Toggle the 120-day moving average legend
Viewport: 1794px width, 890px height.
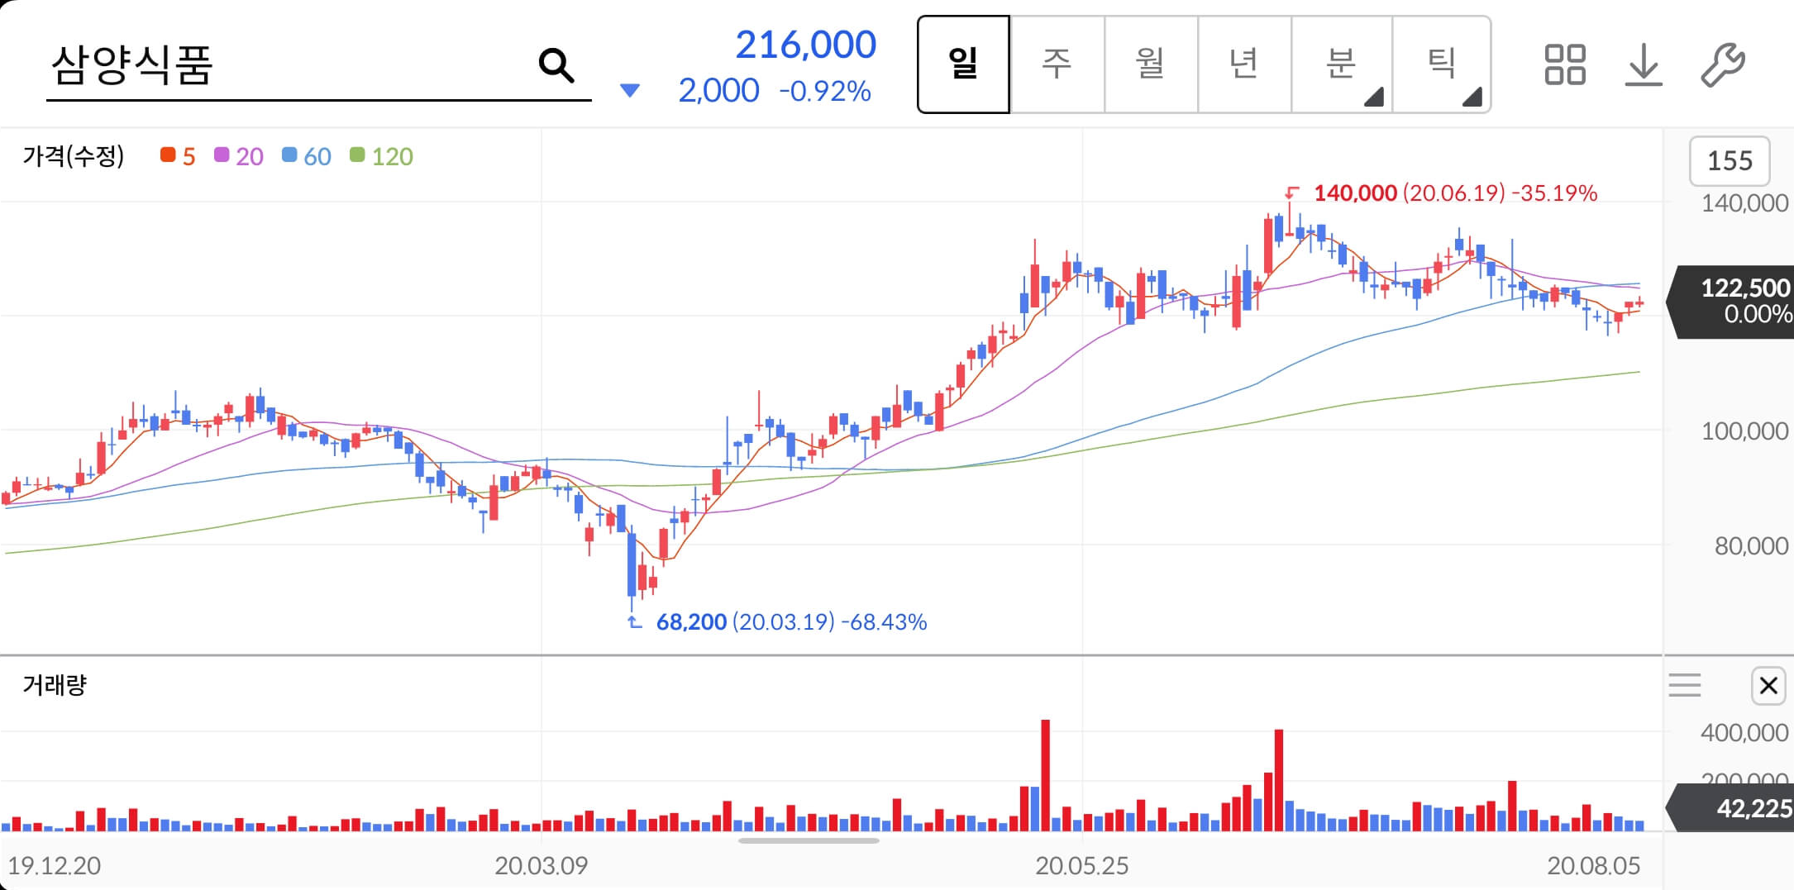click(x=381, y=156)
